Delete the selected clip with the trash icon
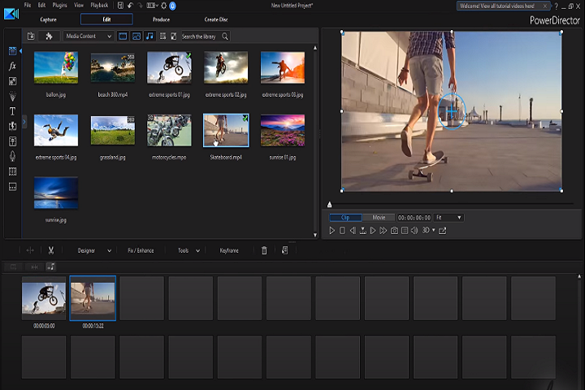585x390 pixels. [x=264, y=250]
